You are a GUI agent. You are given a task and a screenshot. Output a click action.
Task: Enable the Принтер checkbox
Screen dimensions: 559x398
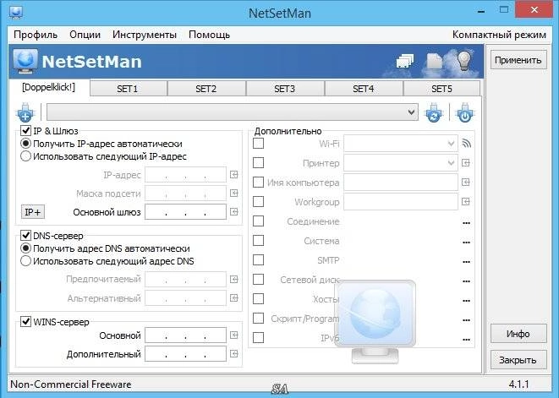point(258,162)
